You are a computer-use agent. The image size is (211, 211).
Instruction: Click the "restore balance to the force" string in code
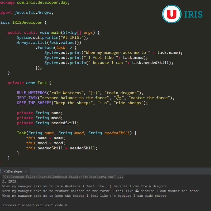pyautogui.click(x=74, y=98)
